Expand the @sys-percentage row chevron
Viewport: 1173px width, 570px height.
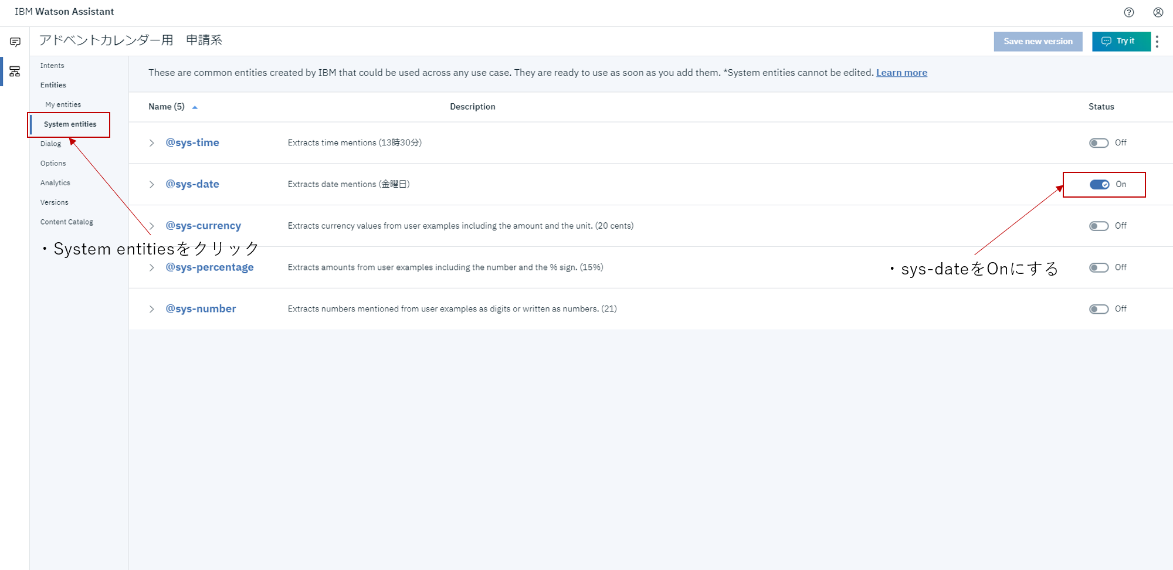[151, 268]
